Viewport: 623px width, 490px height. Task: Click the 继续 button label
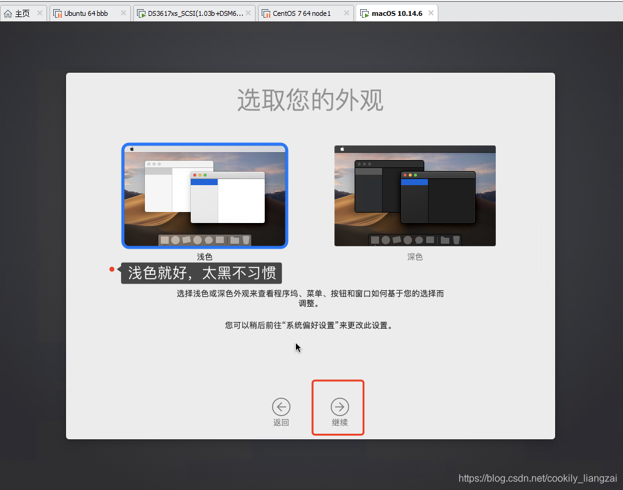340,423
